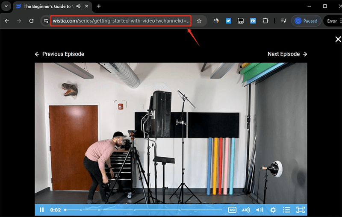Open site information icon in address bar

tap(46, 21)
